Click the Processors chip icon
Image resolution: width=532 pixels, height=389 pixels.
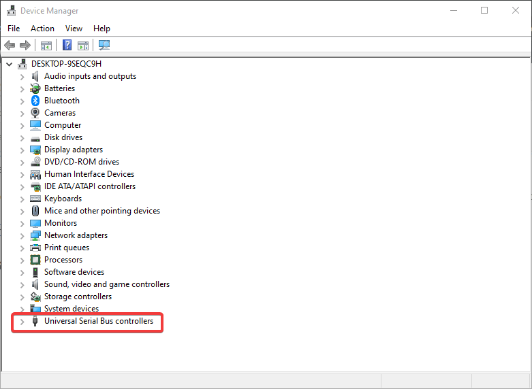[35, 260]
